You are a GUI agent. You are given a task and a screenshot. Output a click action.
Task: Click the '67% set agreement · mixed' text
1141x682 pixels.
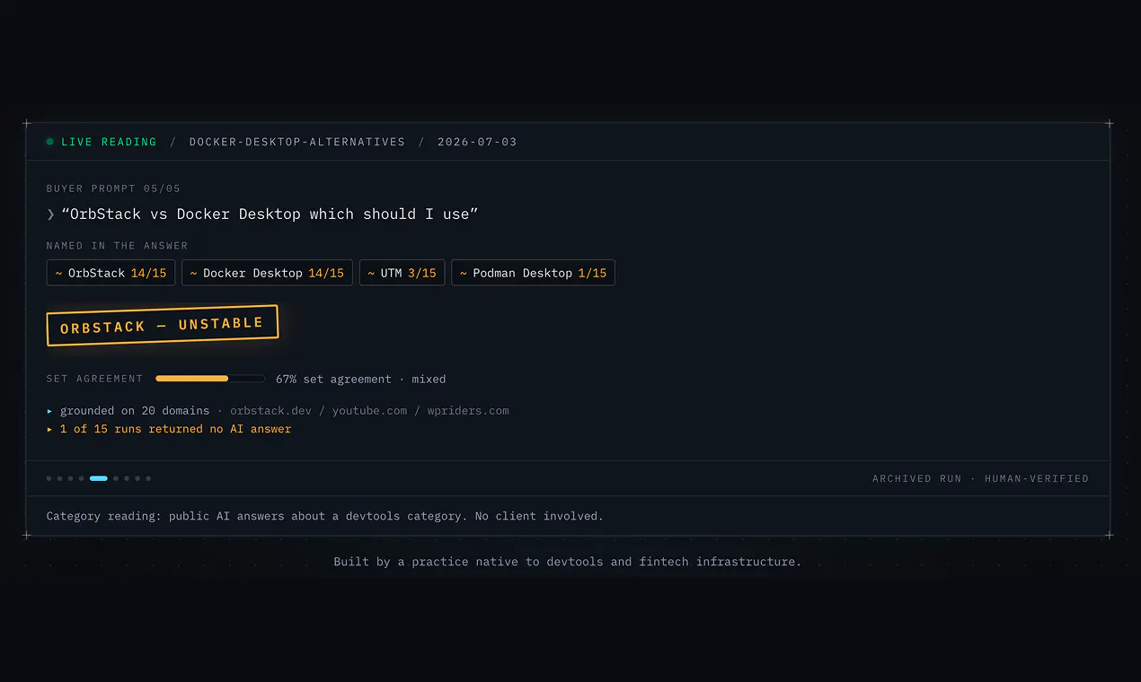tap(361, 380)
